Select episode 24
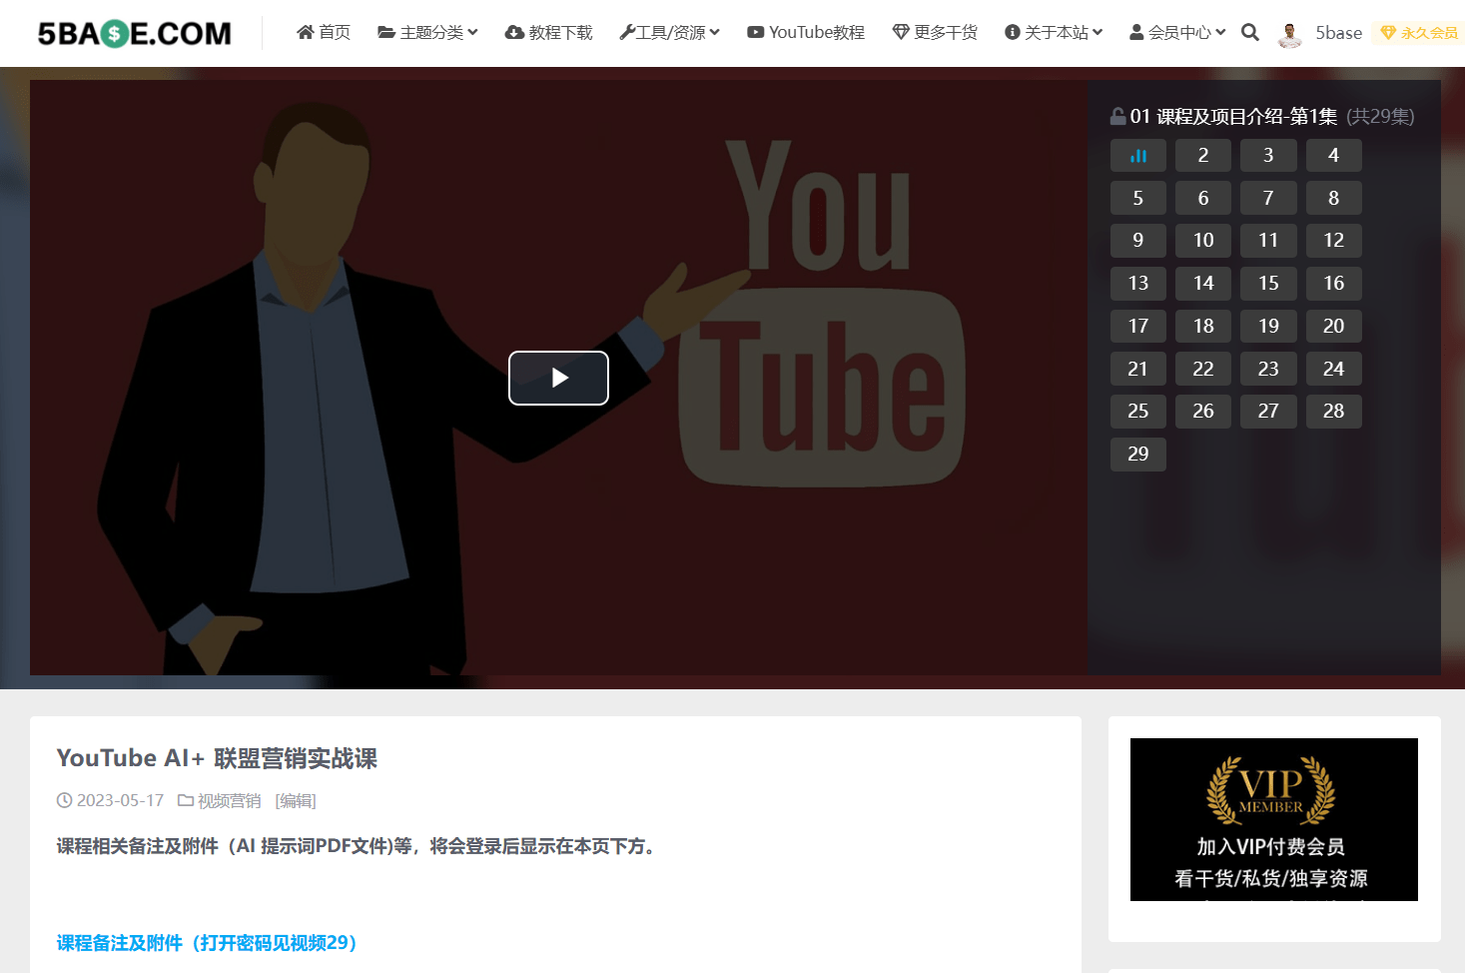Viewport: 1465px width, 973px height. pyautogui.click(x=1334, y=370)
